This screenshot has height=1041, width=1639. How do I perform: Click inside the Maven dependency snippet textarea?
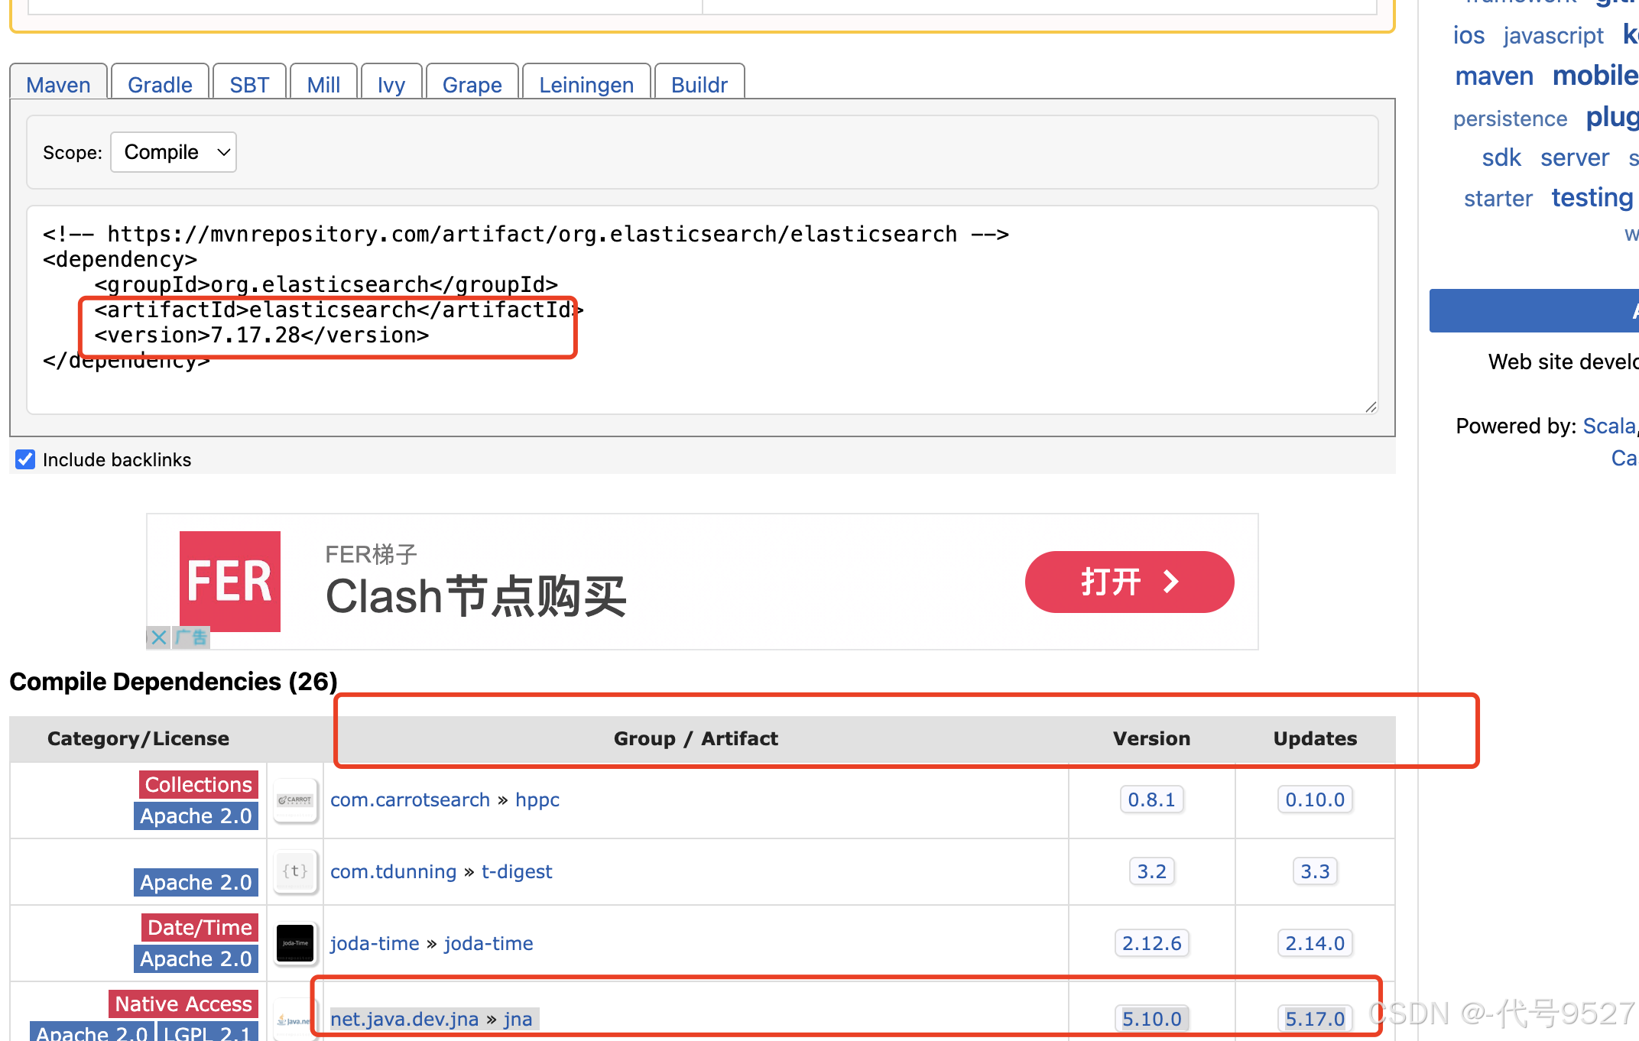tap(688, 382)
